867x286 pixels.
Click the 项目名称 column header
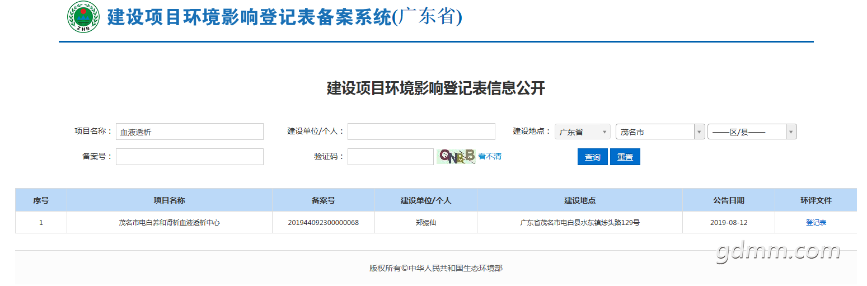(170, 200)
